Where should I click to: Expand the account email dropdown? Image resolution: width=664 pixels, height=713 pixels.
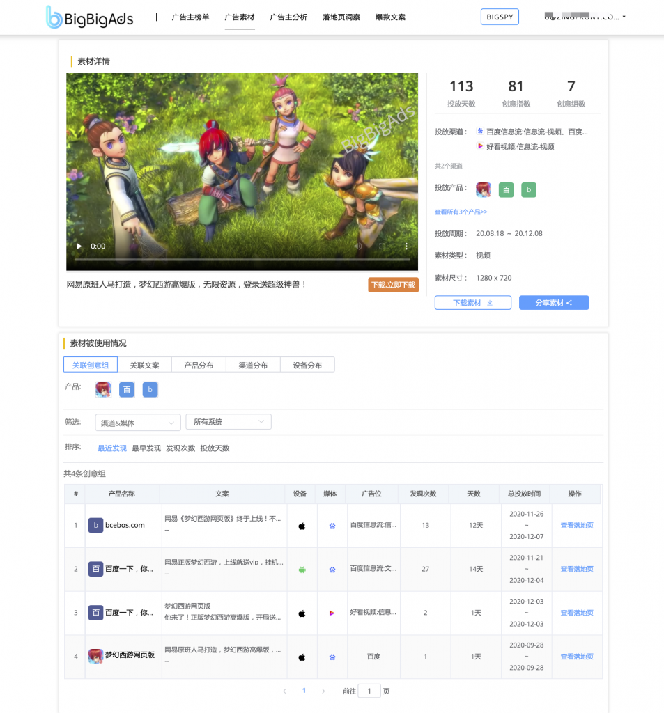click(585, 17)
